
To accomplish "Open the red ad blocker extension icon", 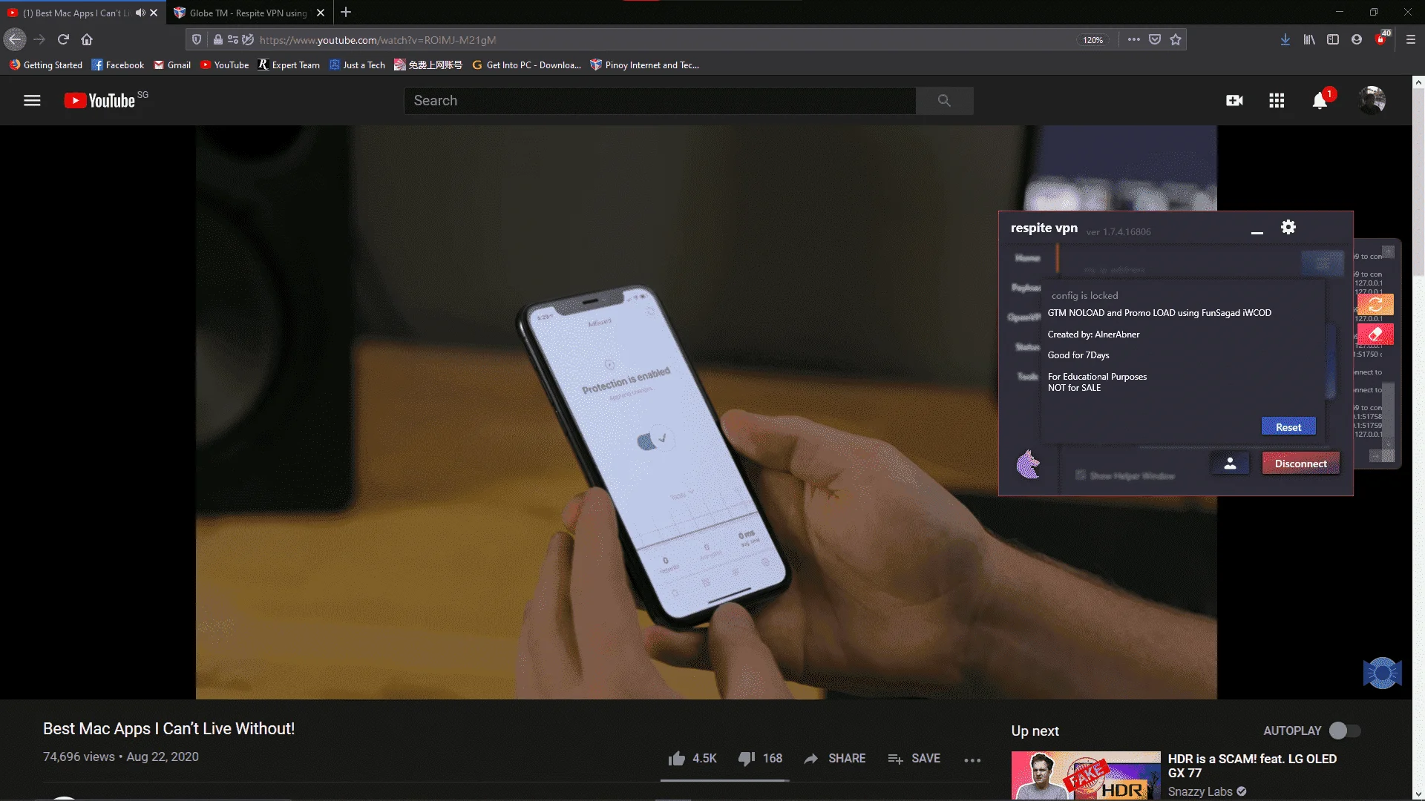I will point(1381,39).
